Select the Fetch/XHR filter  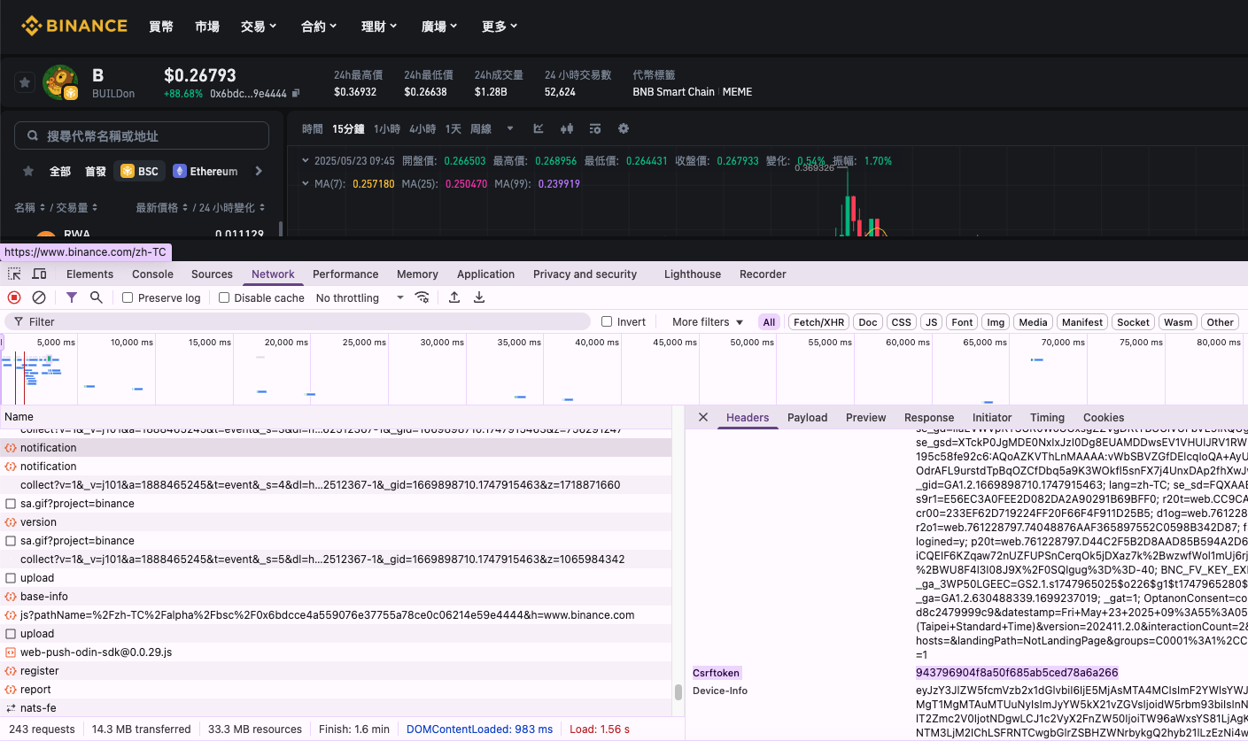click(x=819, y=322)
